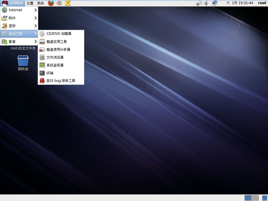The height and width of the screenshot is (201, 268).
Task: Launch Firefox from the top panel
Action: [51, 3]
